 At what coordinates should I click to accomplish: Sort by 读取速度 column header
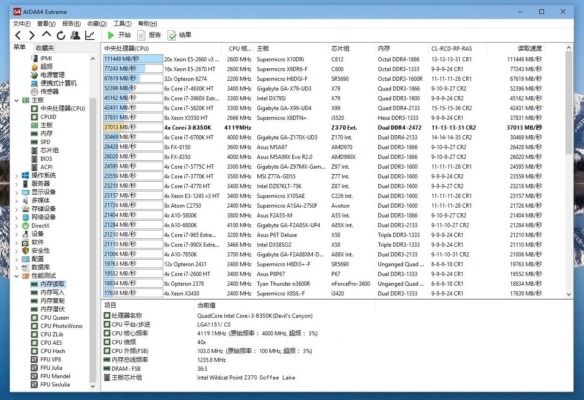516,48
